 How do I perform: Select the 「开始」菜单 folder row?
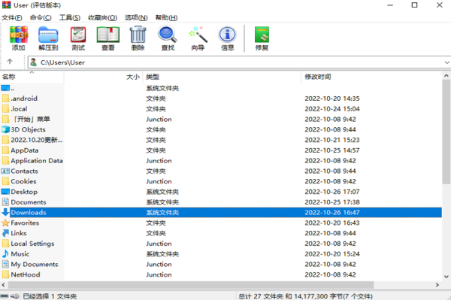click(221, 119)
